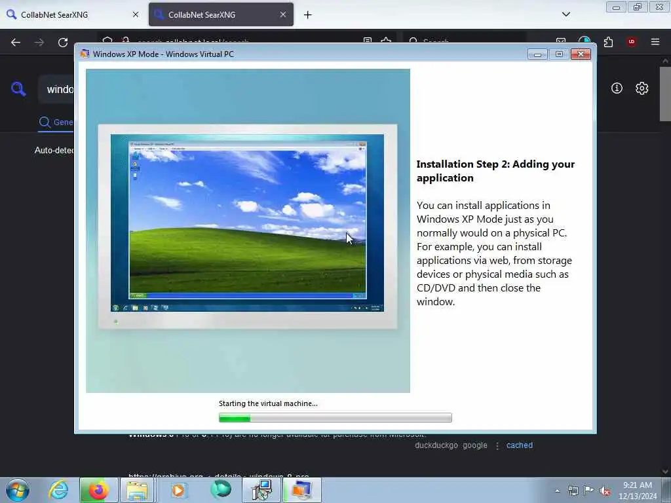Viewport: 671px width, 503px height.
Task: Open SearXNG preferences gear icon
Action: (x=642, y=88)
